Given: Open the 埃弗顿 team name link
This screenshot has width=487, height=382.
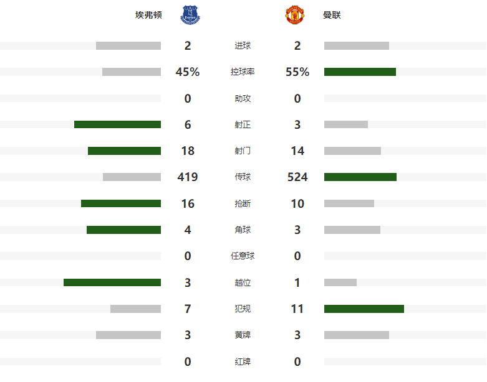Looking at the screenshot, I should click(x=148, y=15).
